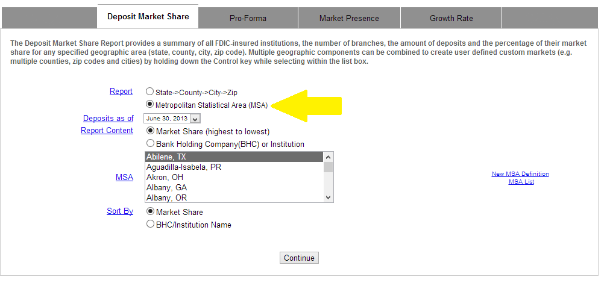Select Akron, OH in the MSA list
Image resolution: width=607 pixels, height=283 pixels.
pos(165,178)
